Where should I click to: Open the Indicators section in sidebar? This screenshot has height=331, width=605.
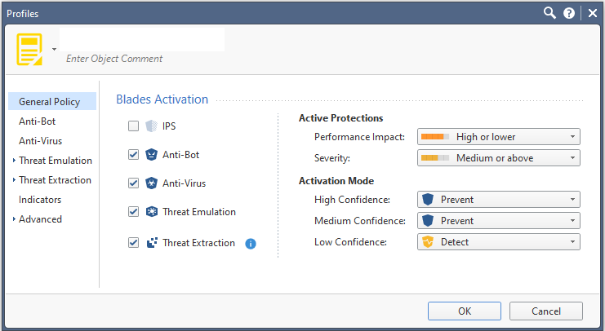point(40,200)
